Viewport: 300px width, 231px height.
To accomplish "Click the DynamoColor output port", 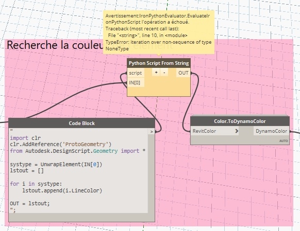I will (x=271, y=131).
